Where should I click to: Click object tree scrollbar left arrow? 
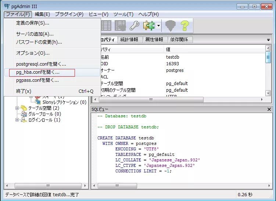(7, 186)
